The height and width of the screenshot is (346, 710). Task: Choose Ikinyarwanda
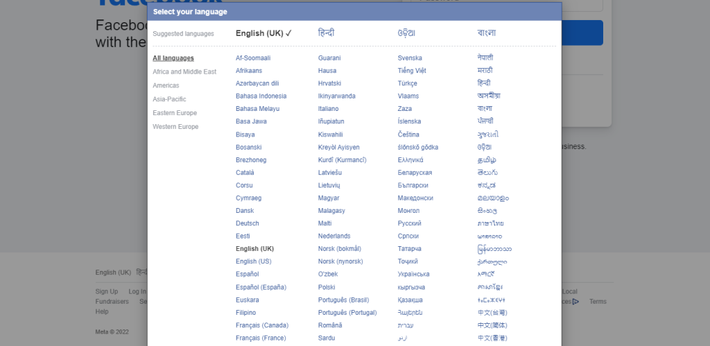(337, 96)
